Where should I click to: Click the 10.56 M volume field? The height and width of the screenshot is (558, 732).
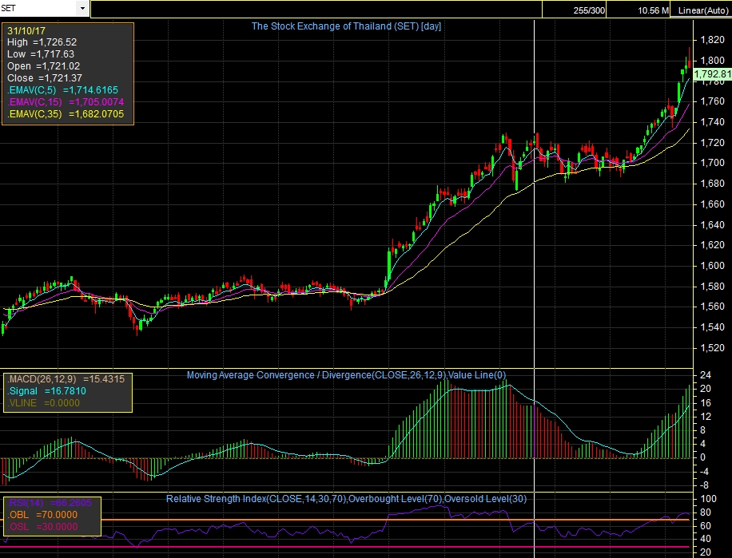click(x=653, y=10)
